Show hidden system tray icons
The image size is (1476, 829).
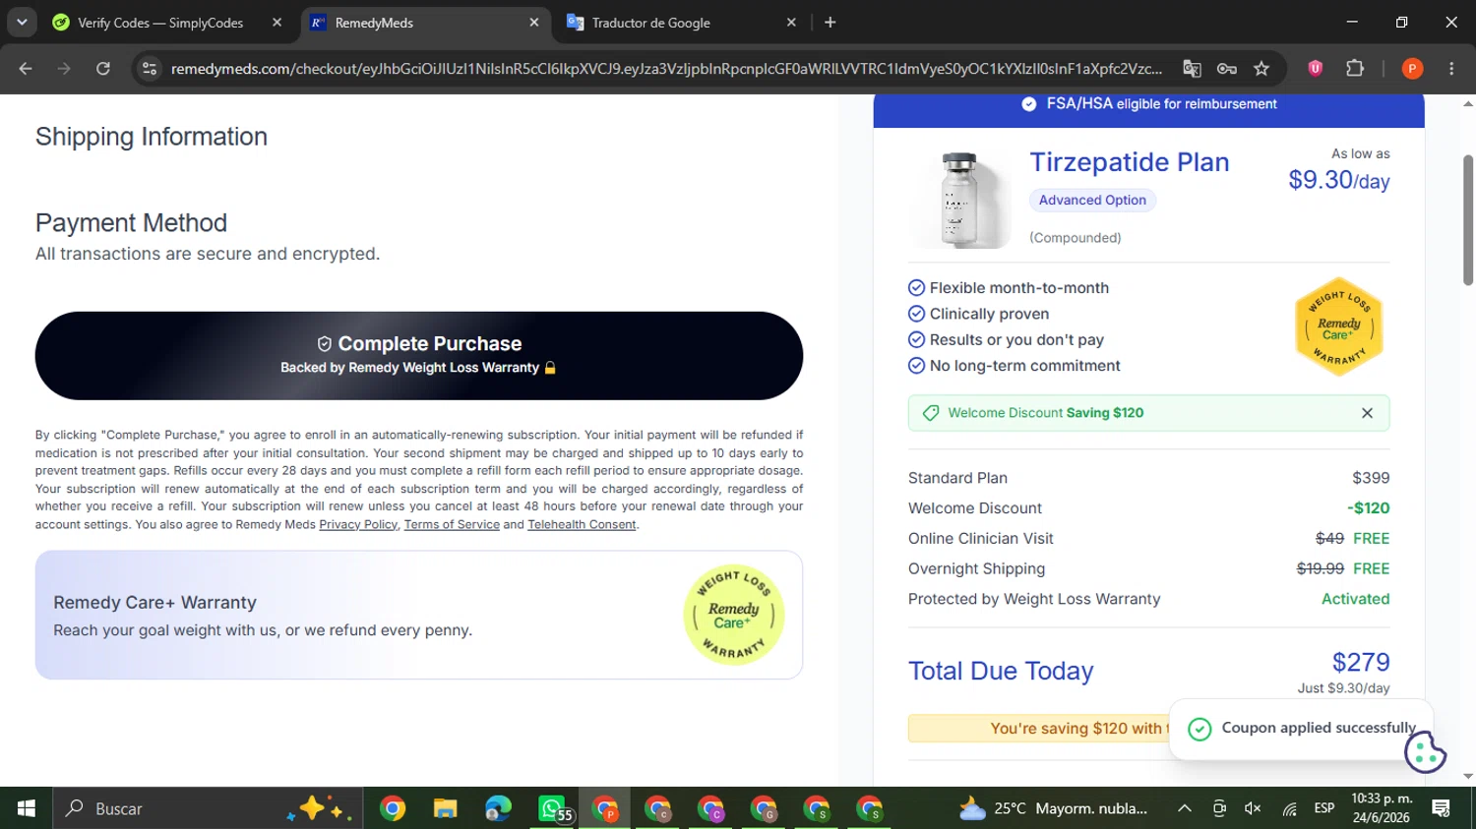[x=1185, y=808]
